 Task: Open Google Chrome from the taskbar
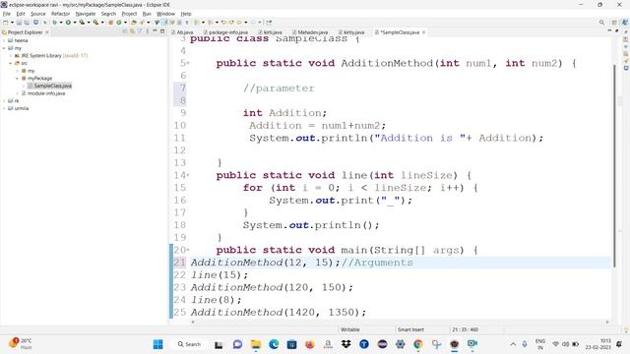tap(417, 344)
